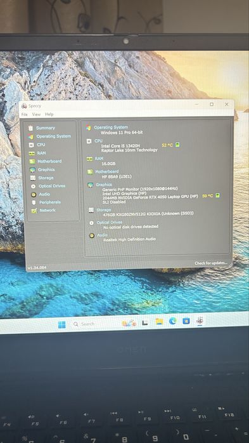
Task: Select Operating System in the sidebar
Action: tap(54, 136)
